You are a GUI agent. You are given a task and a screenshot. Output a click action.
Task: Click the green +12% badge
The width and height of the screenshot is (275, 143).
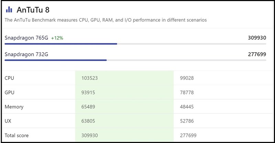coord(57,38)
